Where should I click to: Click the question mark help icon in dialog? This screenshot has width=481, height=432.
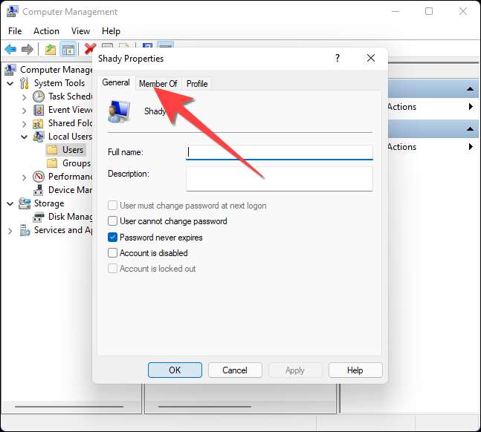(338, 58)
